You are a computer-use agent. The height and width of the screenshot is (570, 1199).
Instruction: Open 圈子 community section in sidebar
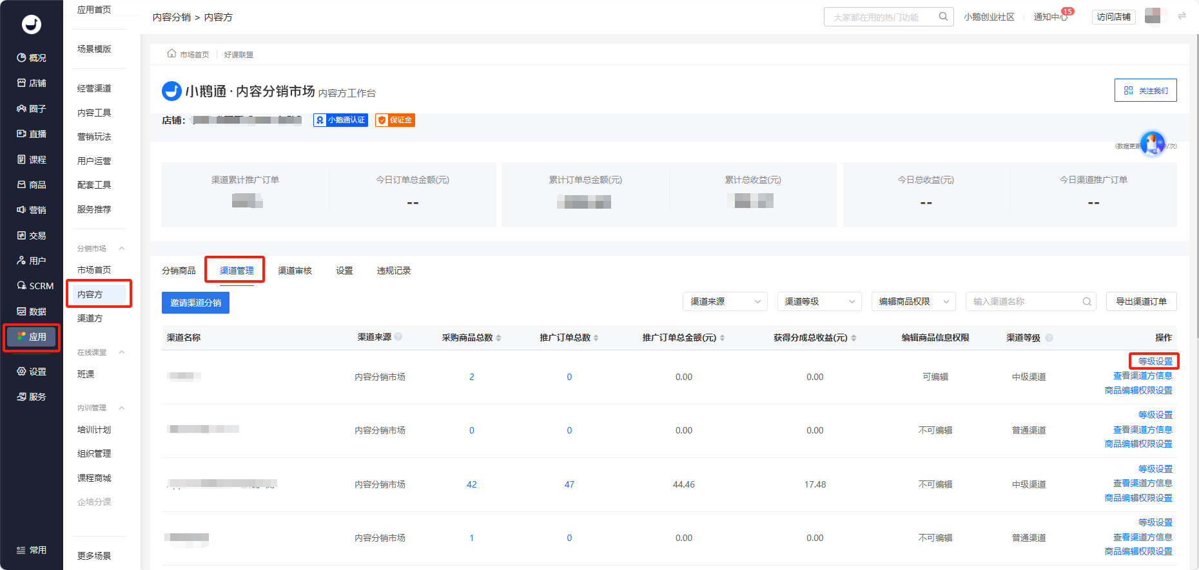[x=32, y=109]
